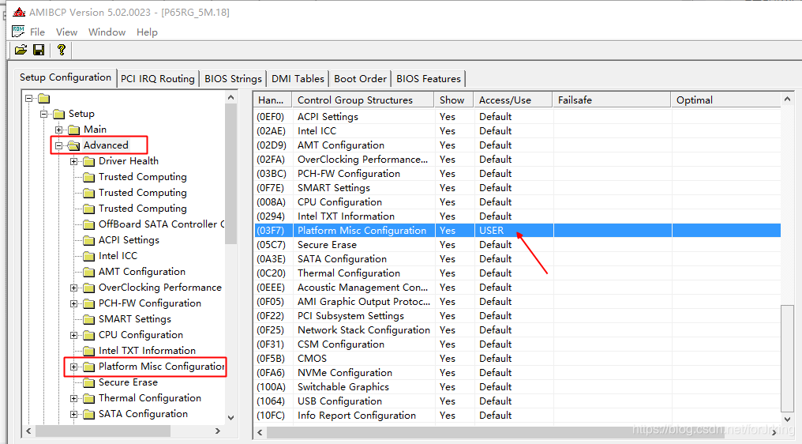The width and height of the screenshot is (802, 444).
Task: Click list panel horizontal scrollbar left arrow
Action: pyautogui.click(x=260, y=432)
